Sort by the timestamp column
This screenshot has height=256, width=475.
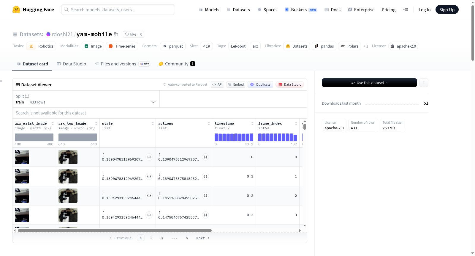(x=252, y=123)
